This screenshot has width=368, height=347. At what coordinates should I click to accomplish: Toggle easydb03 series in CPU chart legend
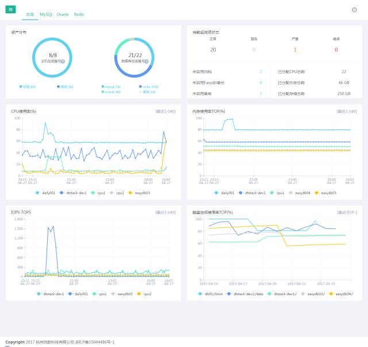(x=139, y=193)
